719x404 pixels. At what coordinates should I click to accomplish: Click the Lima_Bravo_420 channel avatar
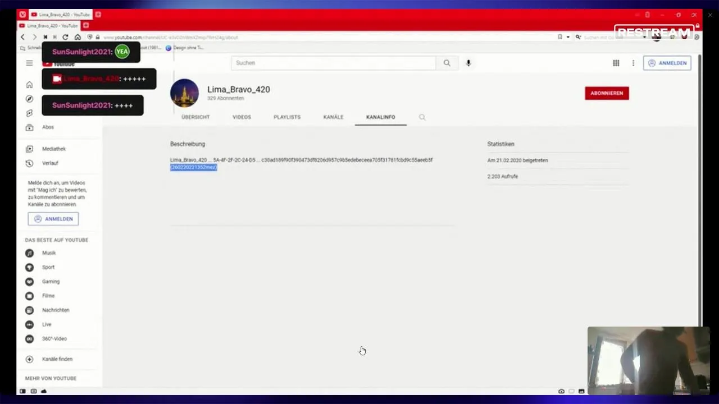click(184, 93)
